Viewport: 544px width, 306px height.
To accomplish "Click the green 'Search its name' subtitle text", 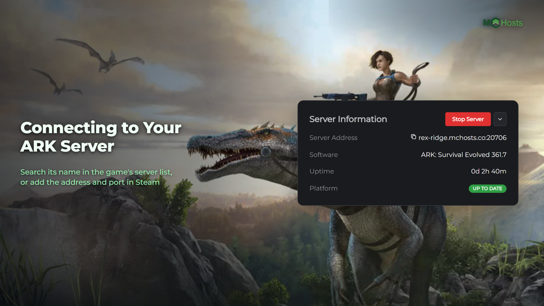I will click(96, 177).
